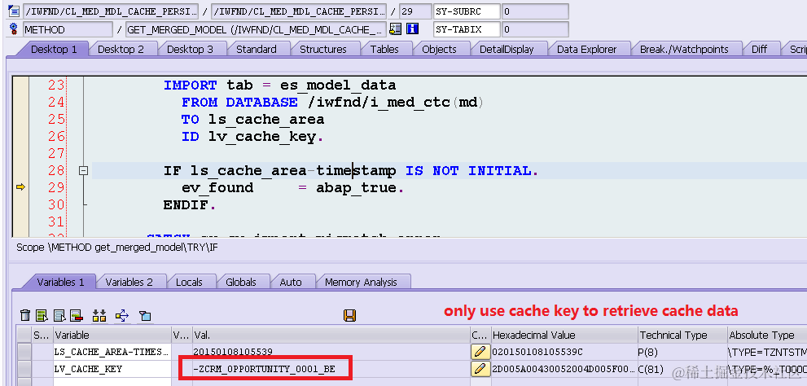Click the SY-TABIX field

[467, 29]
